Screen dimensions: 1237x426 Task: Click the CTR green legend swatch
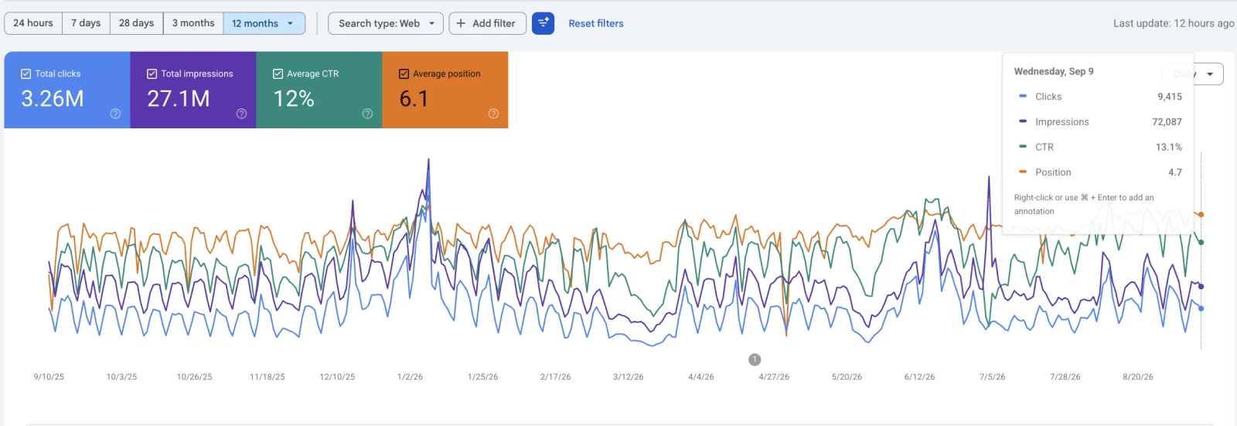coord(1023,146)
